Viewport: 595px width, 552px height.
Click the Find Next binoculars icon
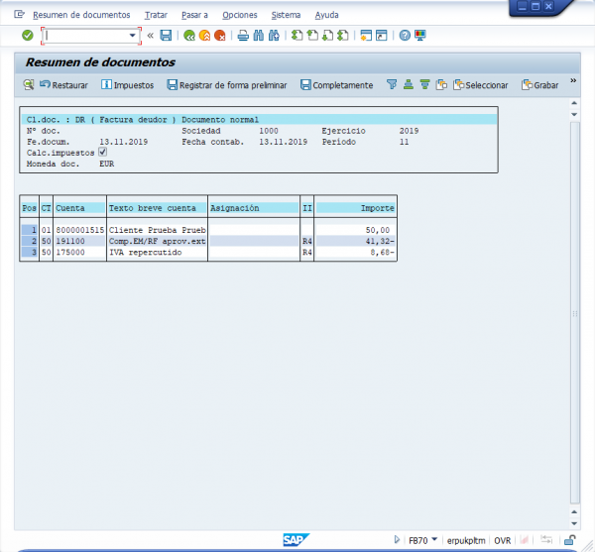[274, 36]
